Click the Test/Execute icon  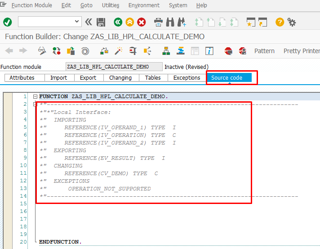[133, 51]
